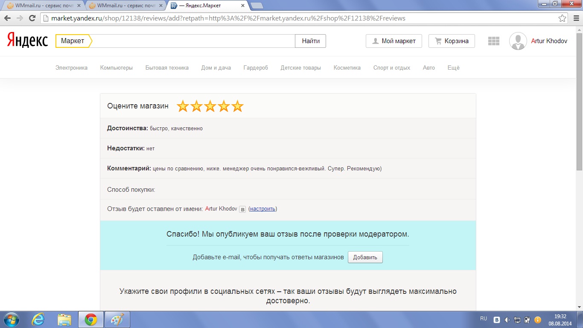The width and height of the screenshot is (583, 328).
Task: Click the VK icon in the system tray
Action: 497,319
